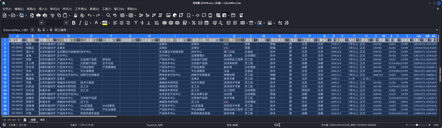Open highlighting color dropdown arrow

coord(109,23)
